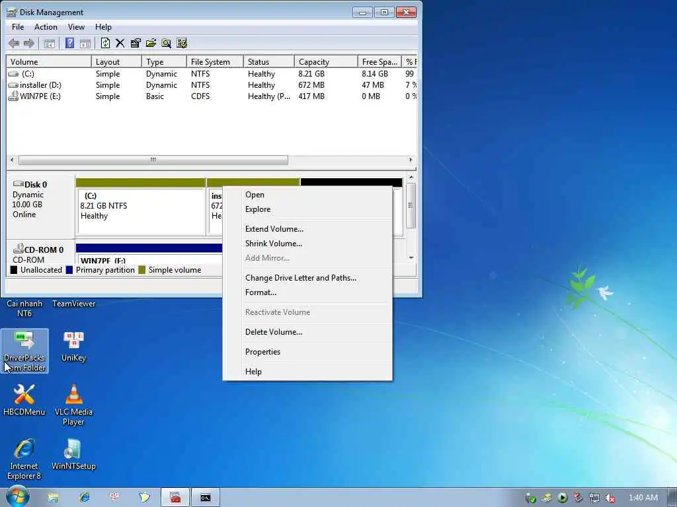Open the WinNTSetup desktop icon
The image size is (677, 507).
pos(73,454)
